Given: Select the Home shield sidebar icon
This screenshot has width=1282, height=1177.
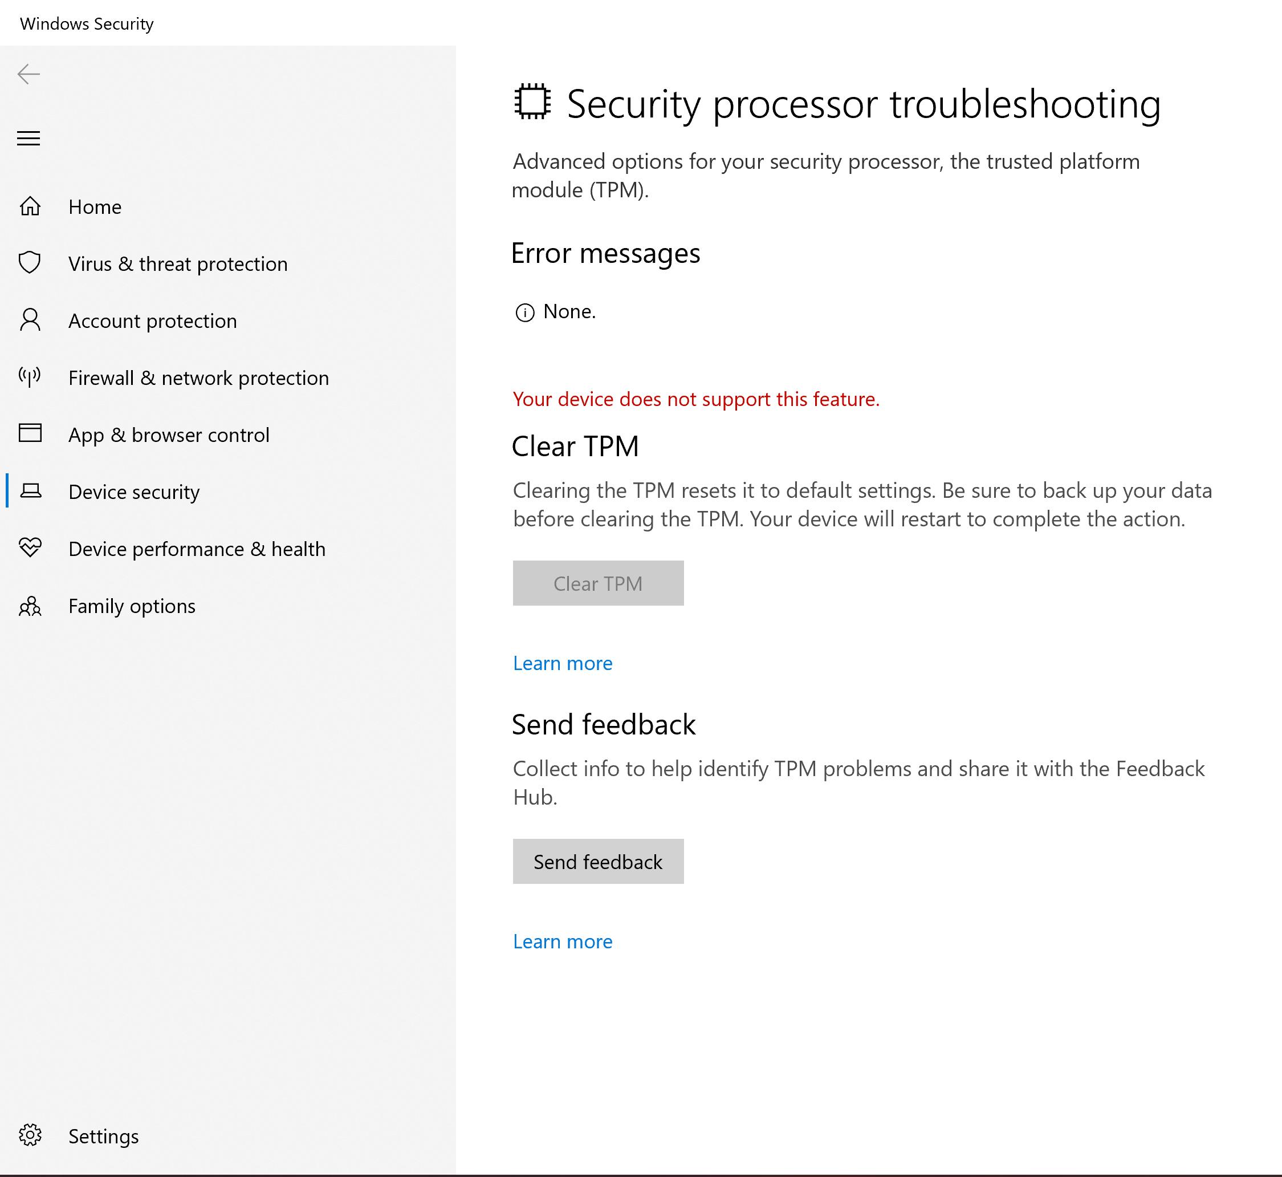Looking at the screenshot, I should coord(29,206).
